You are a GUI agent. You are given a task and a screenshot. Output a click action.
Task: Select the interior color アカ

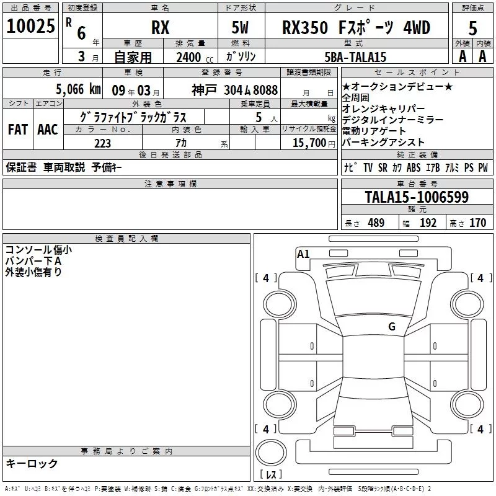pyautogui.click(x=181, y=143)
